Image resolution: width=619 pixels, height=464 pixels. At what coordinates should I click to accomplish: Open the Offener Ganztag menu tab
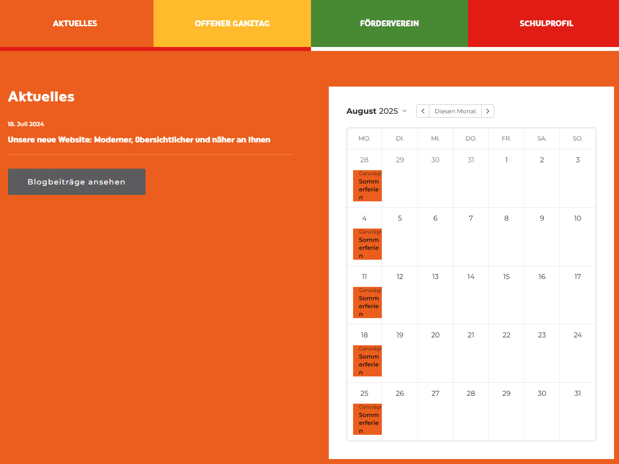coord(232,23)
